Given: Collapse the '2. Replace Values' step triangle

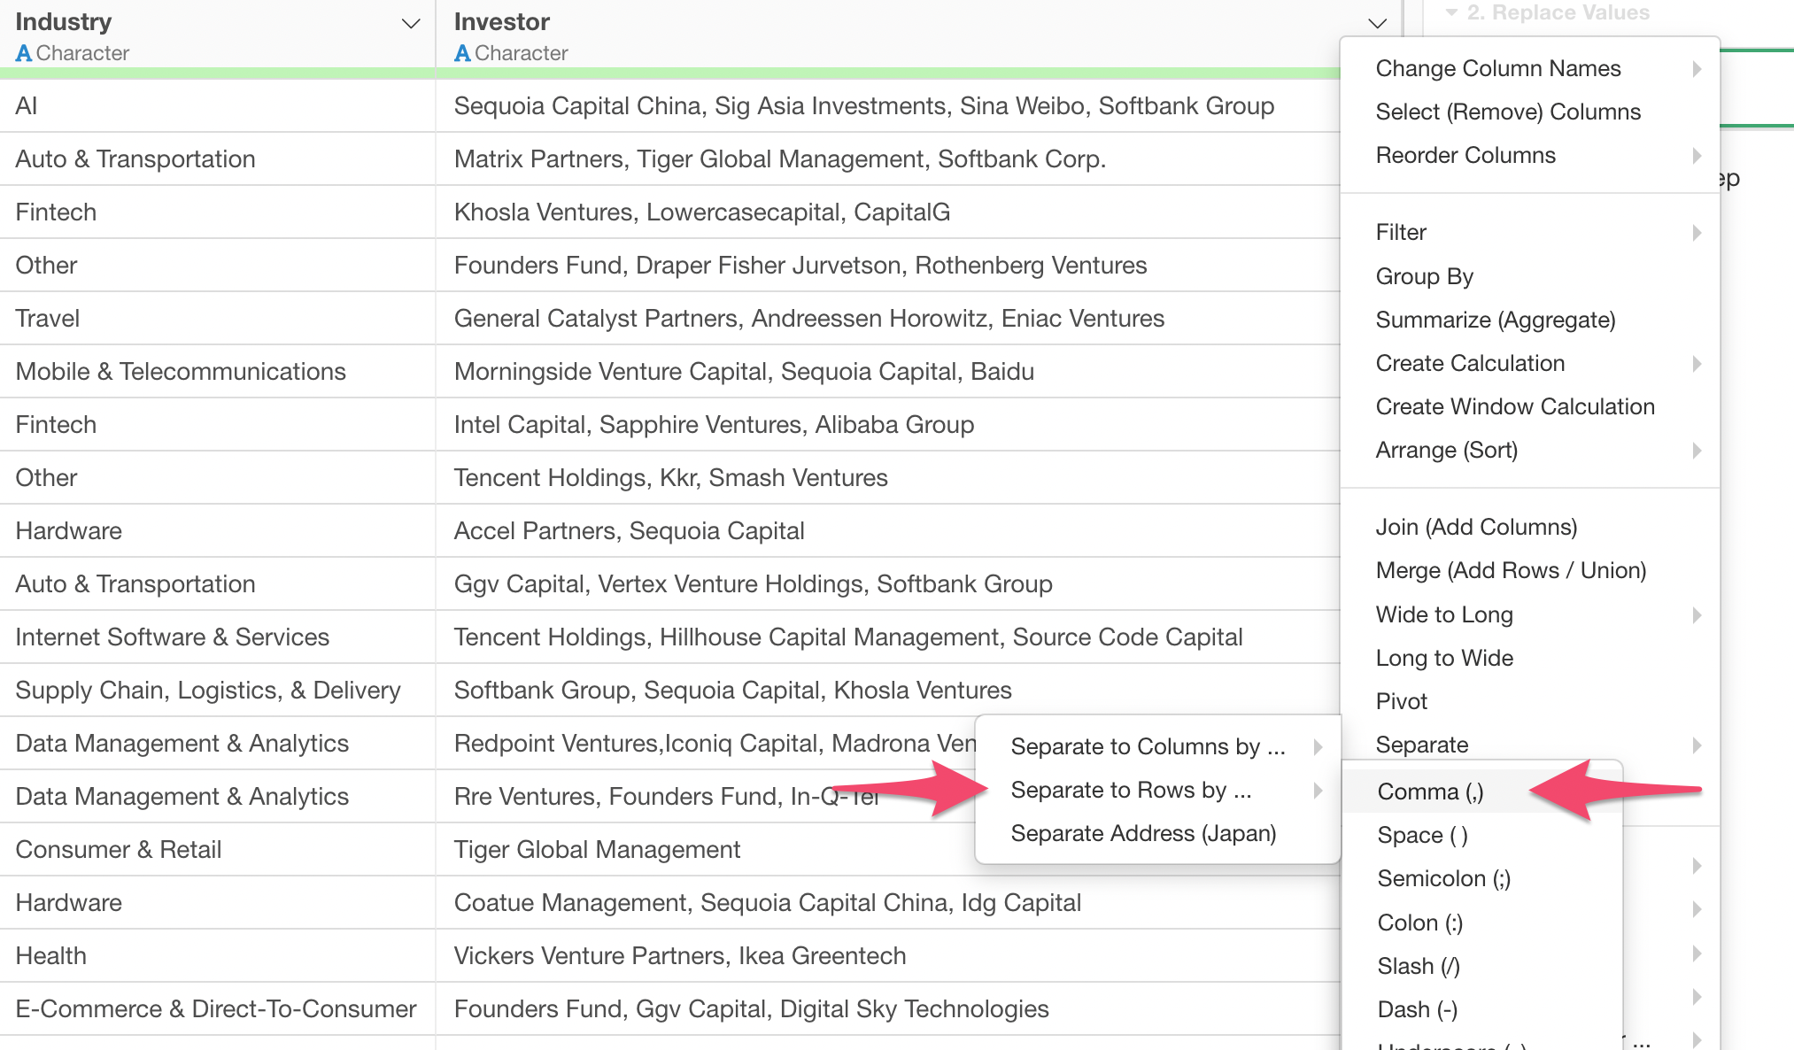Looking at the screenshot, I should [x=1451, y=12].
